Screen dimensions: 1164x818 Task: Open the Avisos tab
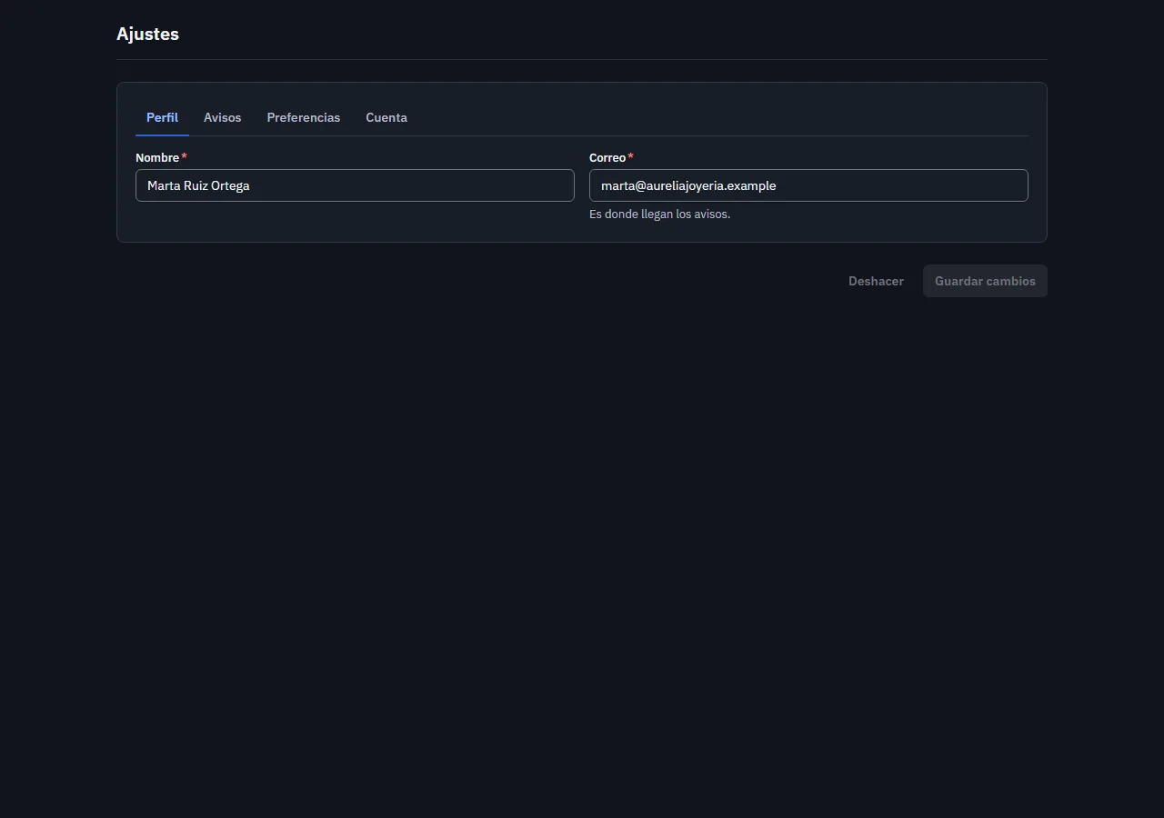222,117
